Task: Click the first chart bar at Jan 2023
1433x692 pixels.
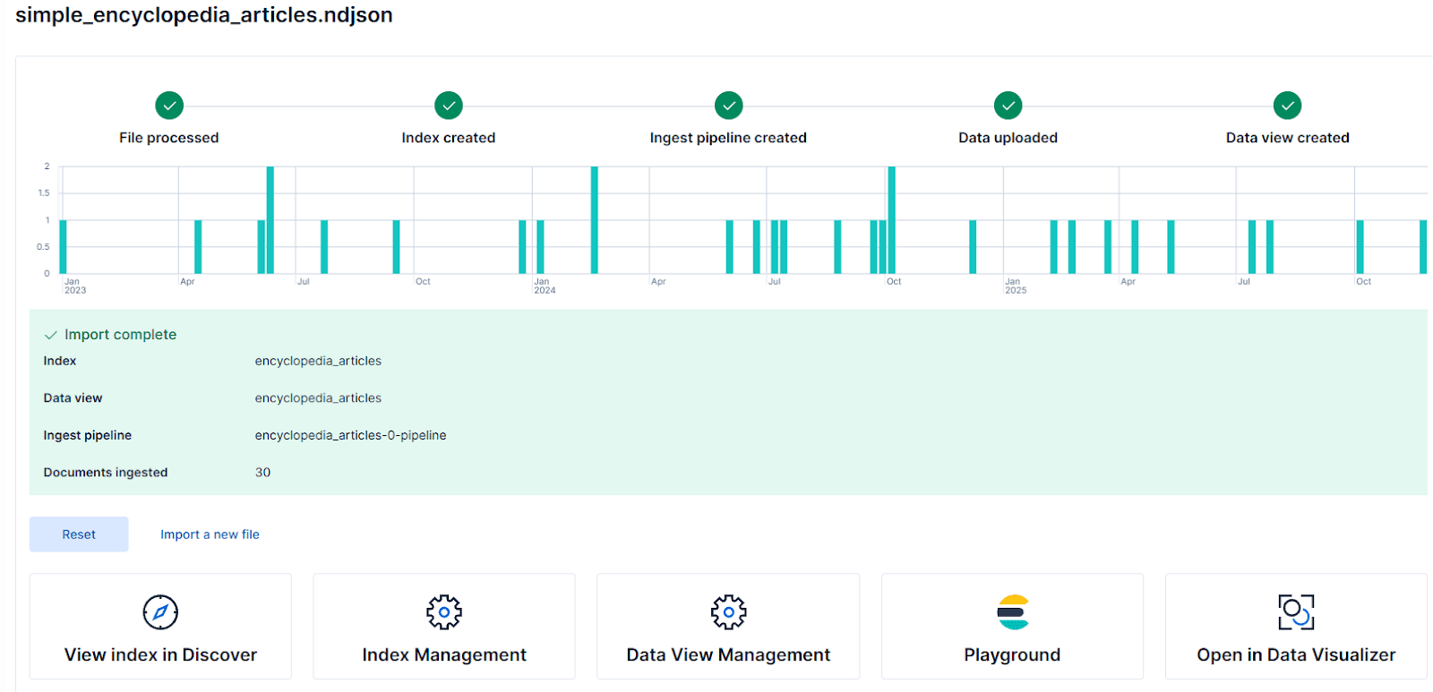Action: 63,246
